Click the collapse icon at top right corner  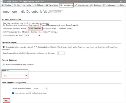(124, 1)
